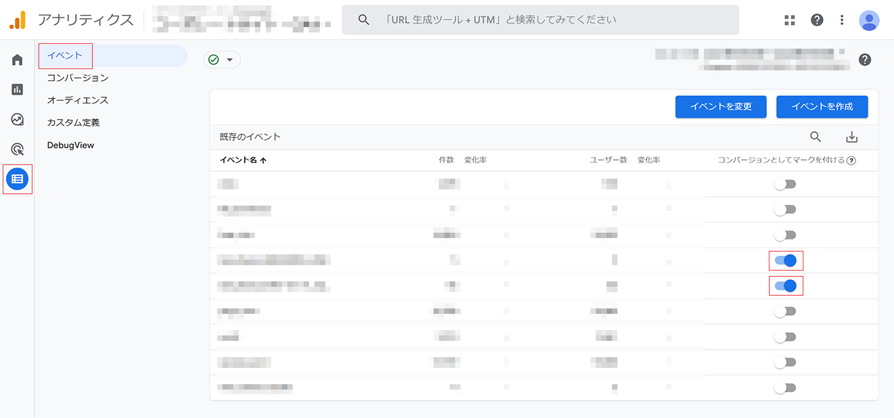
Task: Open the user account avatar menu
Action: point(869,20)
